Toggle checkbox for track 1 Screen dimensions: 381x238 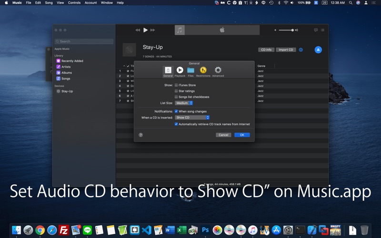[128, 71]
